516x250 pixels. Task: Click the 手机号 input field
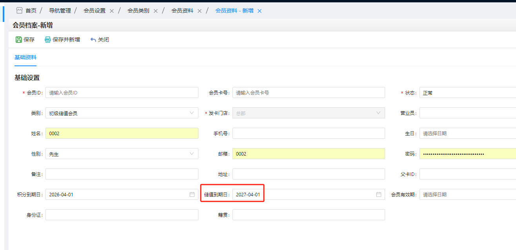point(309,133)
